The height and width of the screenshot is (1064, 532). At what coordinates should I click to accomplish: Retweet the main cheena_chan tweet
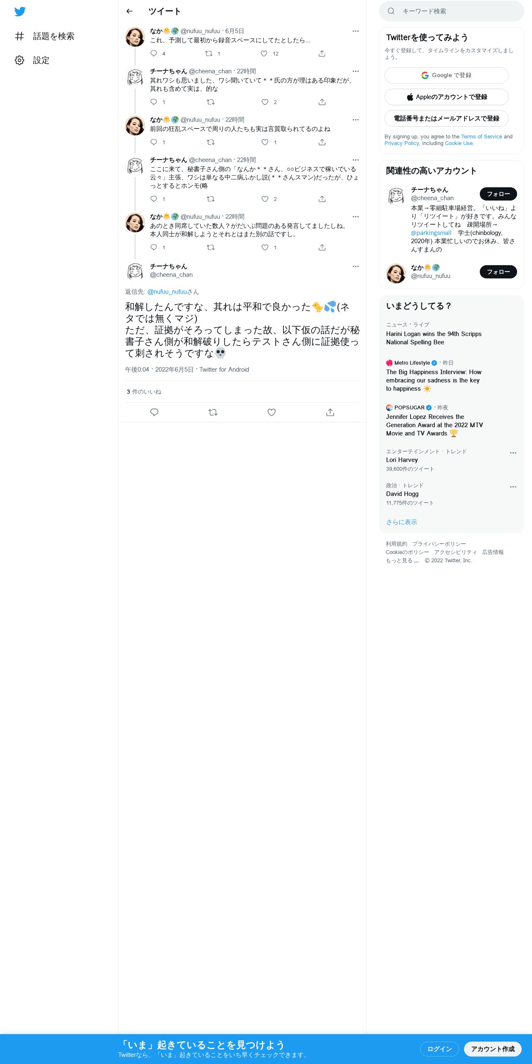213,412
